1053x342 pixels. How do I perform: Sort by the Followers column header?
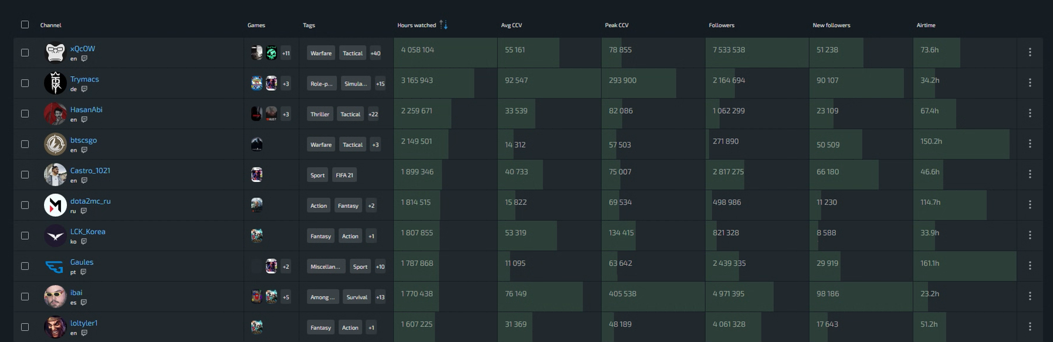tap(721, 25)
